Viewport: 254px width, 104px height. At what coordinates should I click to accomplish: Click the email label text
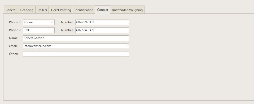click(x=13, y=46)
